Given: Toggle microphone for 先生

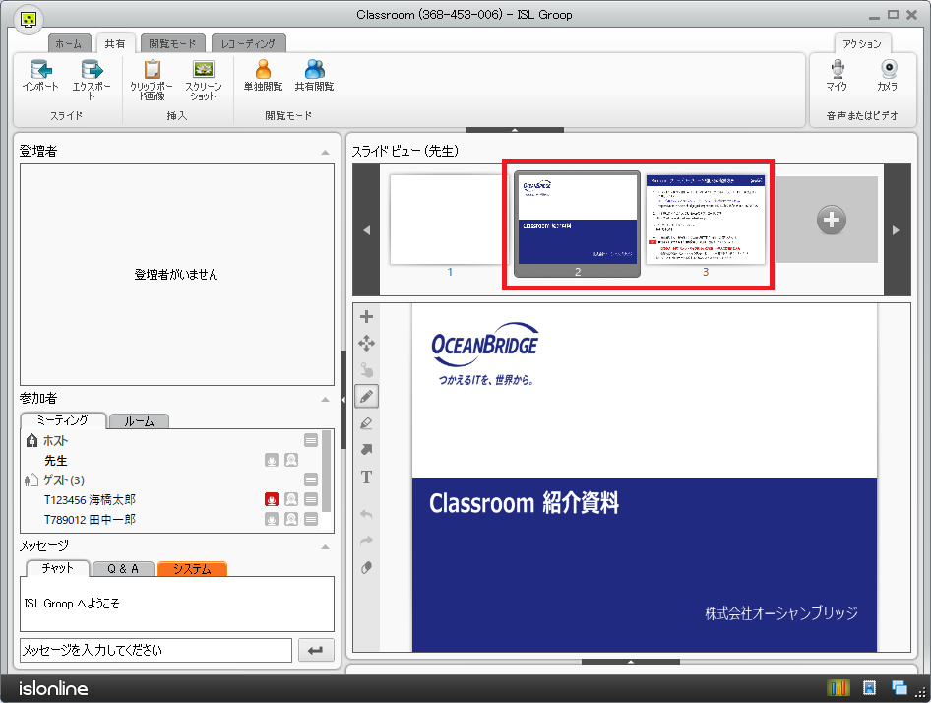Looking at the screenshot, I should pos(272,460).
